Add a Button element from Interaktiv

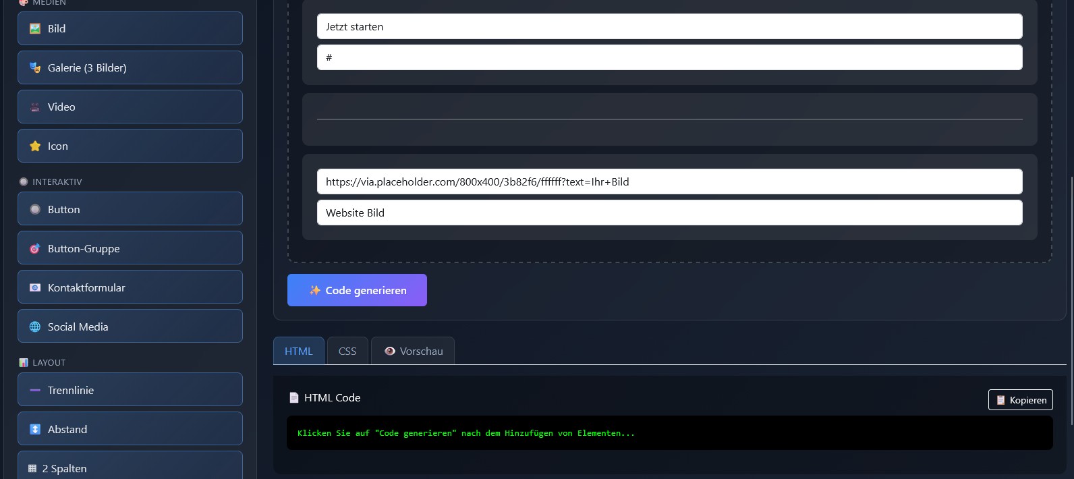(130, 209)
